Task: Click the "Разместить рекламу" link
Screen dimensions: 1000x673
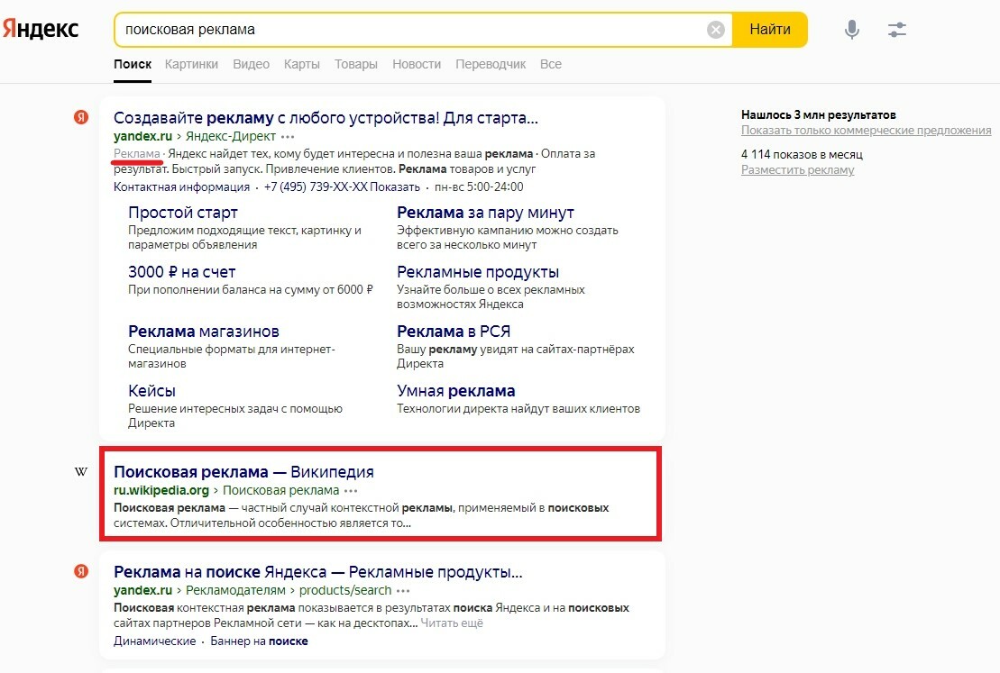Action: click(x=797, y=169)
